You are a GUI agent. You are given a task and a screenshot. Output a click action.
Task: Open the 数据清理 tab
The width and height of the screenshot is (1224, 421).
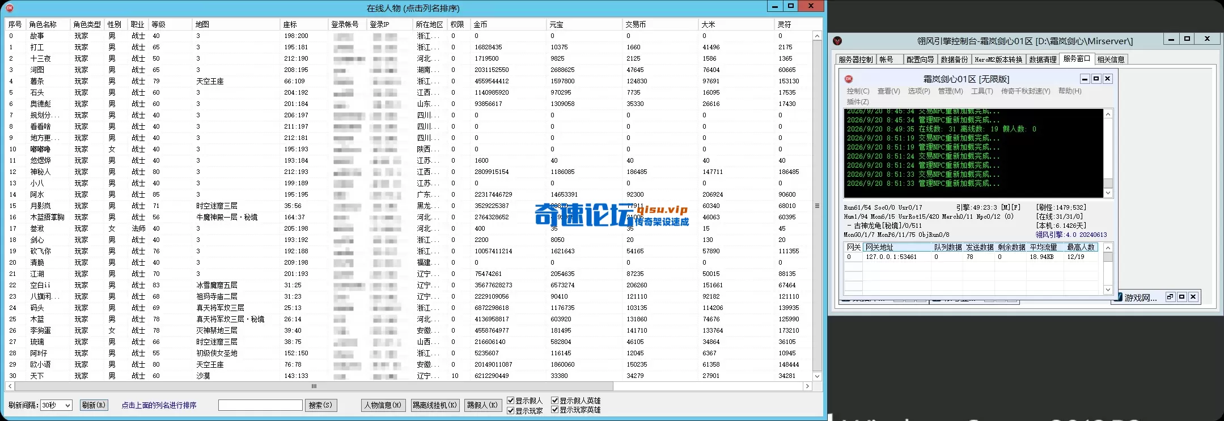point(1043,59)
